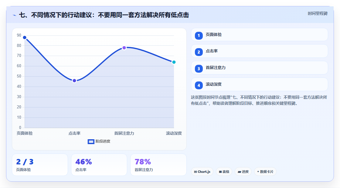Click the lightning icon beside the heading
Viewport: 340px width, 188px height.
click(x=15, y=15)
